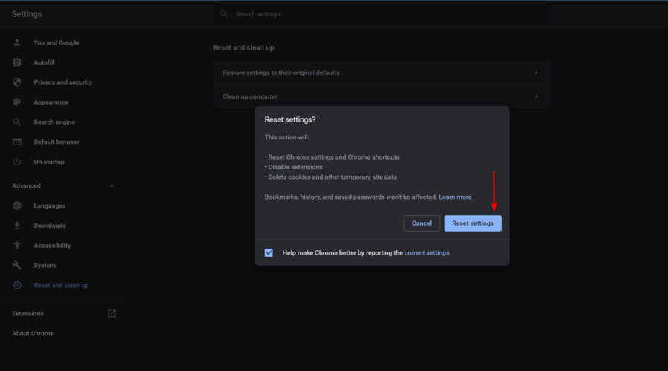Click the Reset settings? dialog heading
This screenshot has width=668, height=371.
(x=290, y=119)
